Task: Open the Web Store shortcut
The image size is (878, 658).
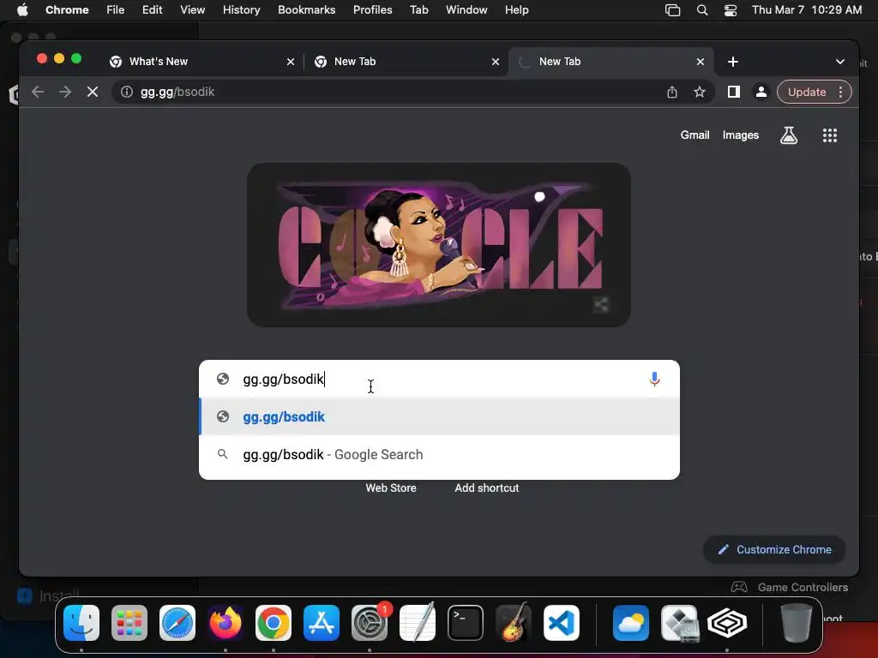Action: [x=391, y=488]
